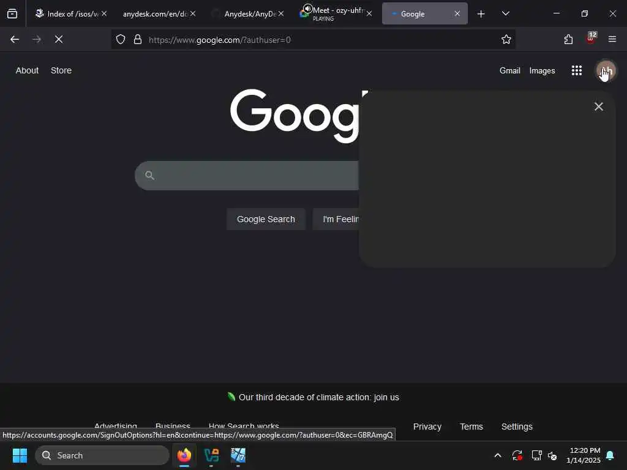This screenshot has height=470, width=627.
Task: Open the Firefox application hamburger menu
Action: tap(612, 39)
